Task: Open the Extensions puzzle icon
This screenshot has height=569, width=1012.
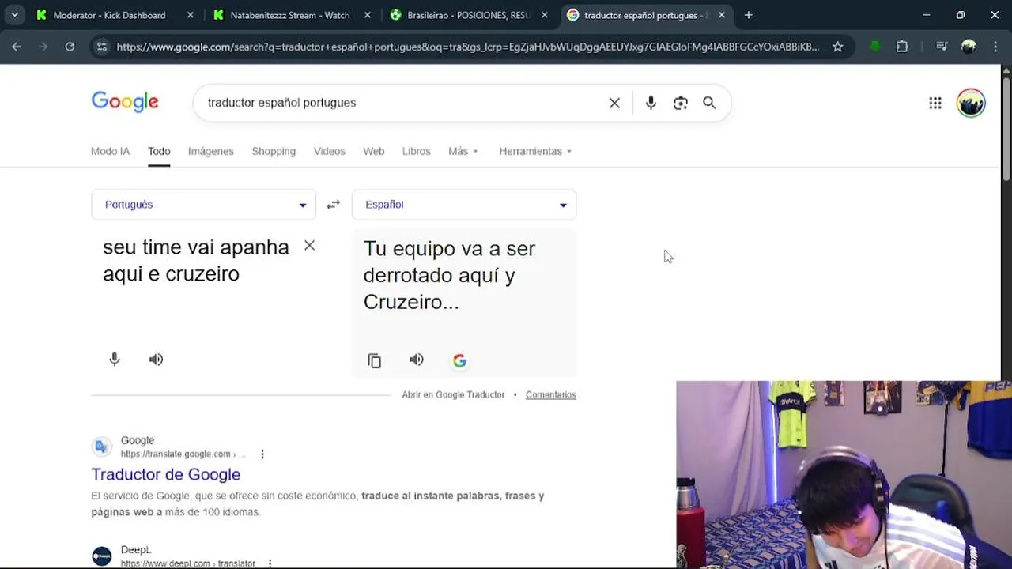Action: [902, 47]
